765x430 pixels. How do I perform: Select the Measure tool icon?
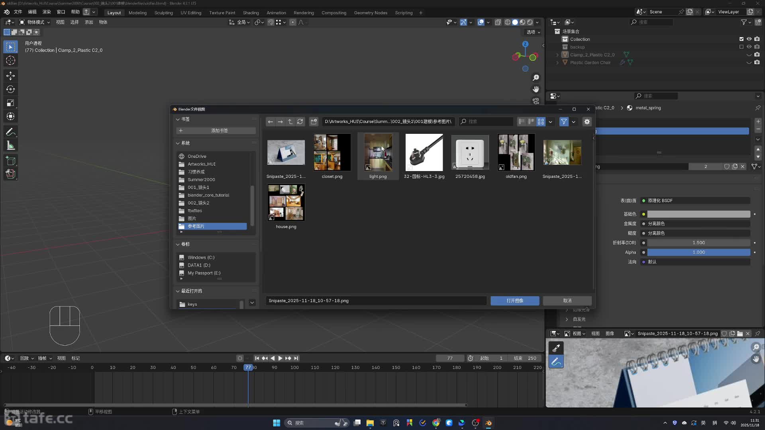coord(11,146)
